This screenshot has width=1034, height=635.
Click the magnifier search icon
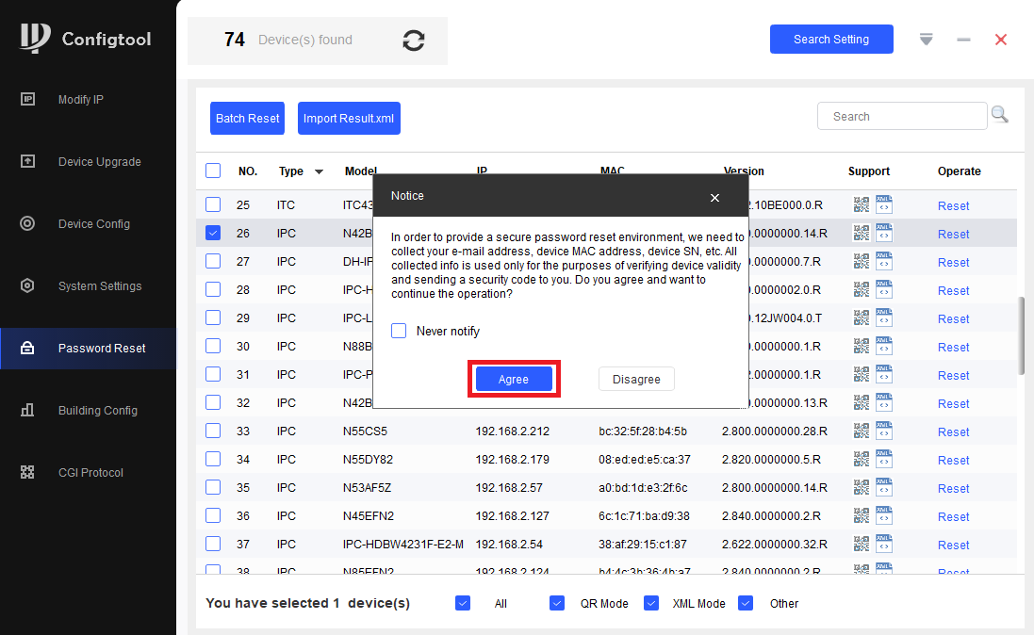1000,115
